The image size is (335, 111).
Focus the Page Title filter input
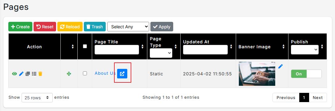pyautogui.click(x=117, y=50)
